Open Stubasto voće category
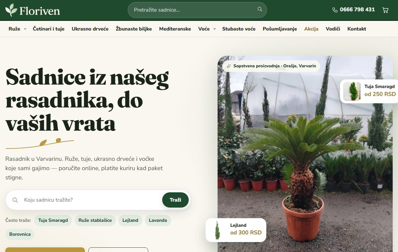This screenshot has height=252, width=398. tap(239, 29)
